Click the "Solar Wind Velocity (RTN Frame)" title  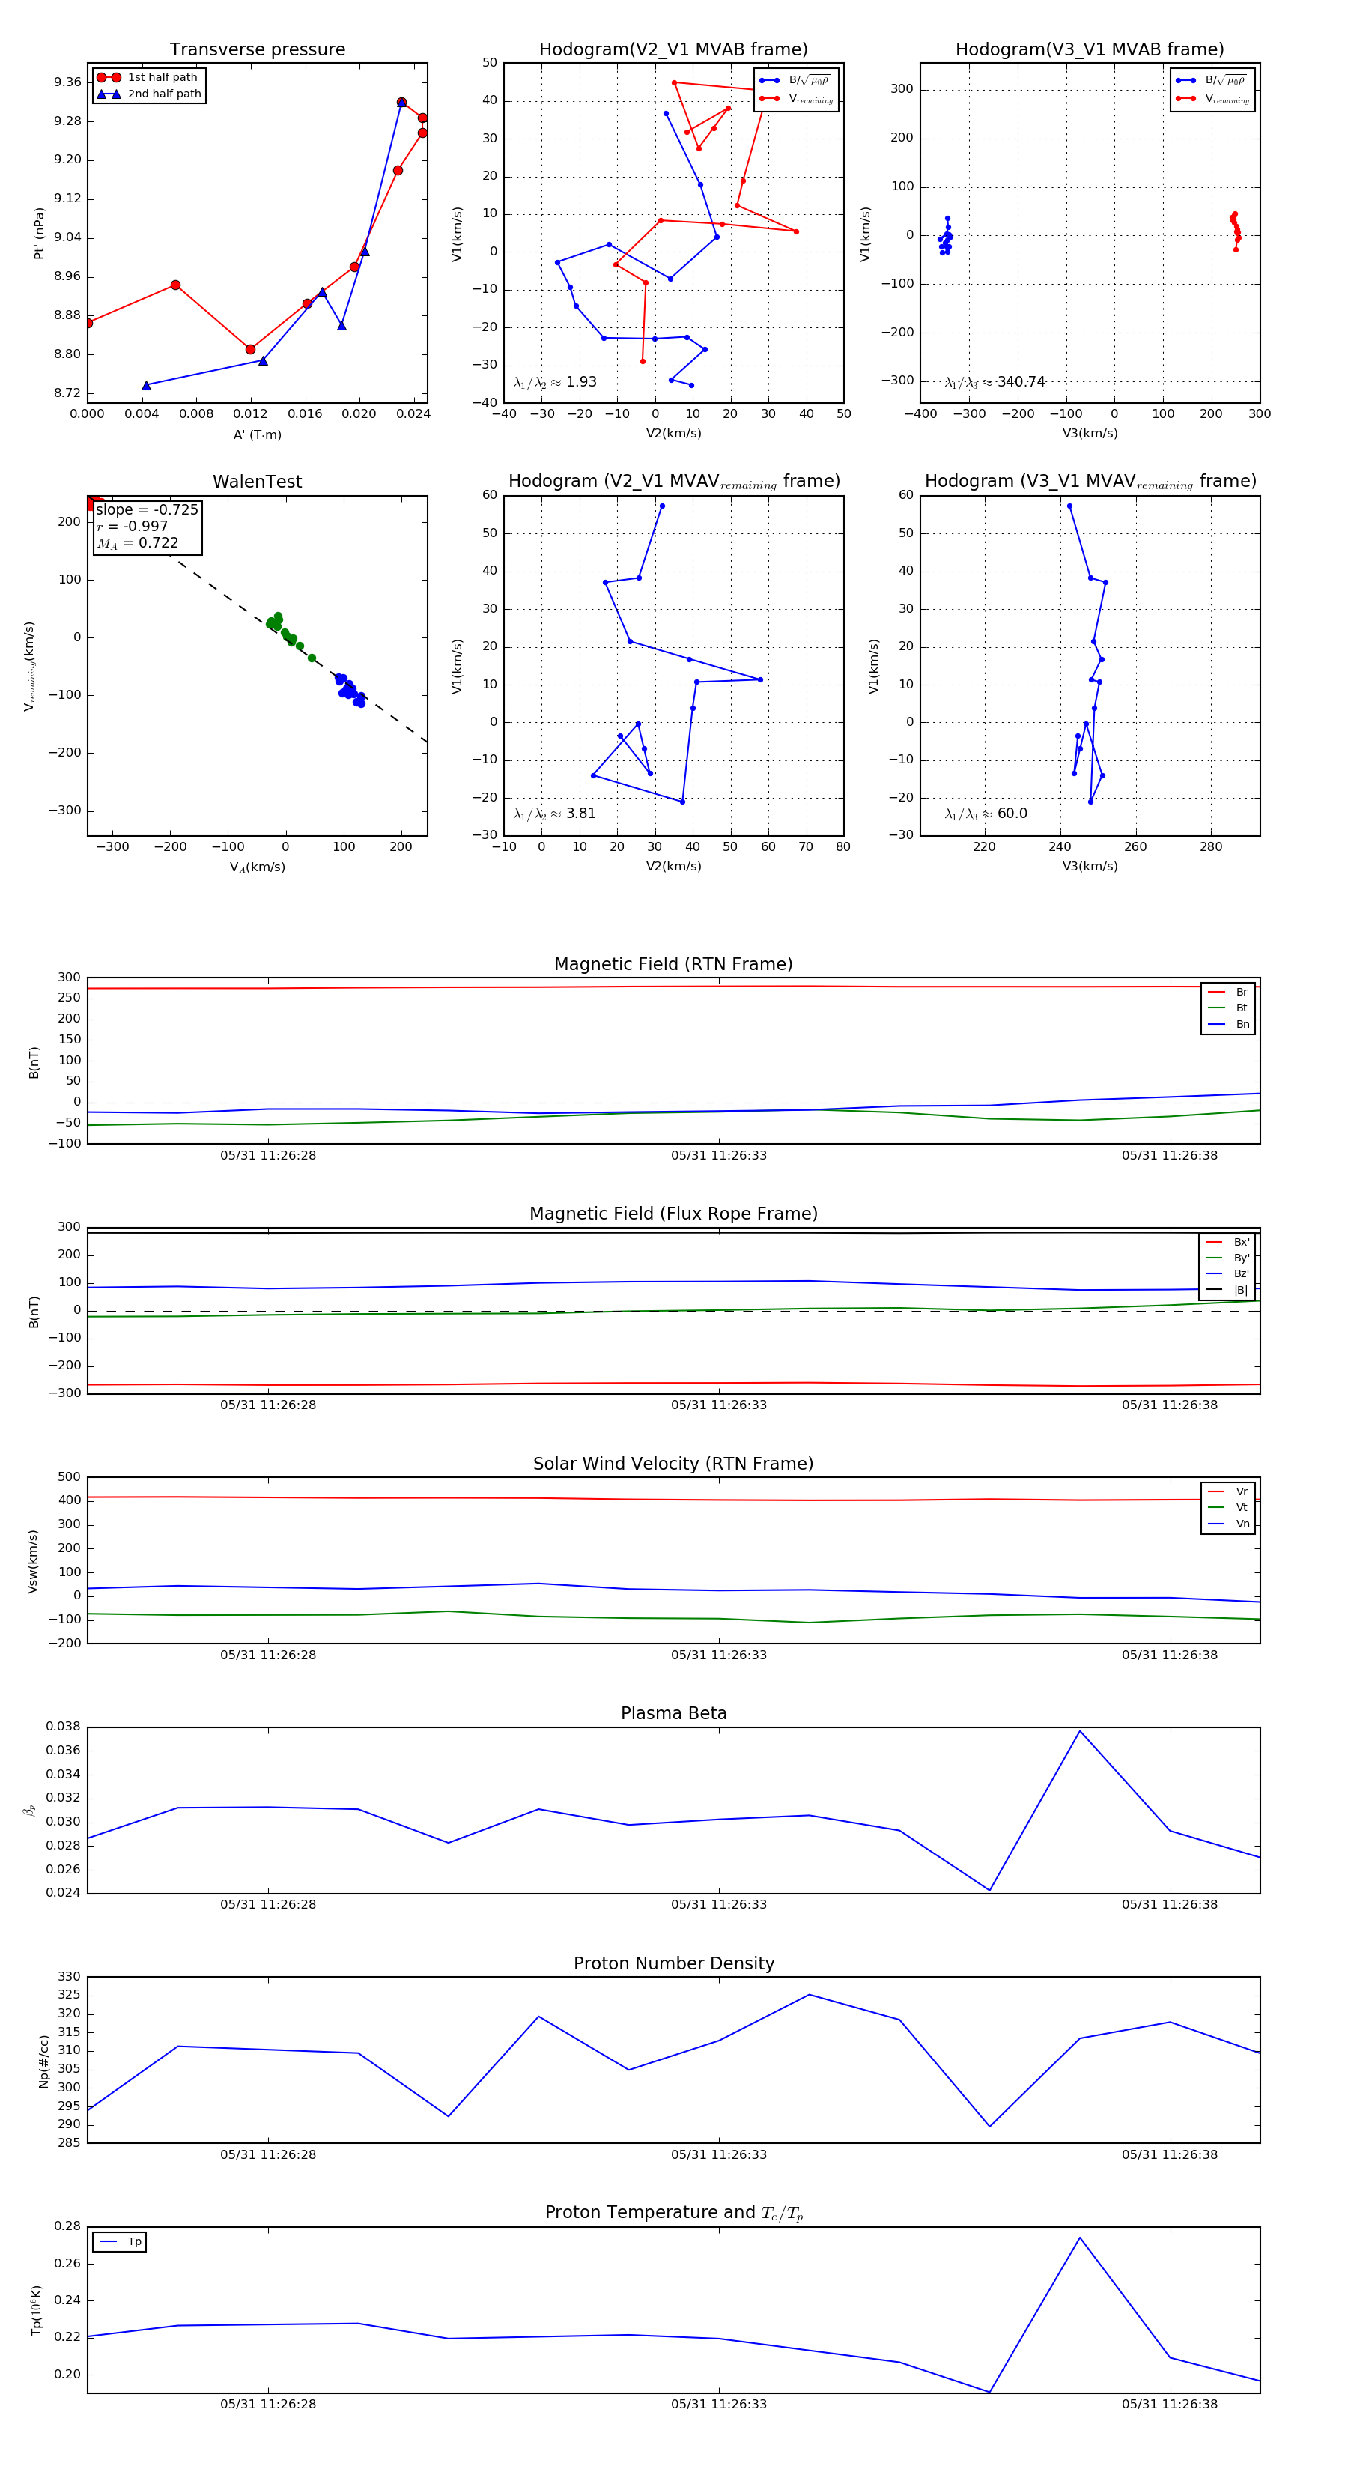pos(673,1464)
